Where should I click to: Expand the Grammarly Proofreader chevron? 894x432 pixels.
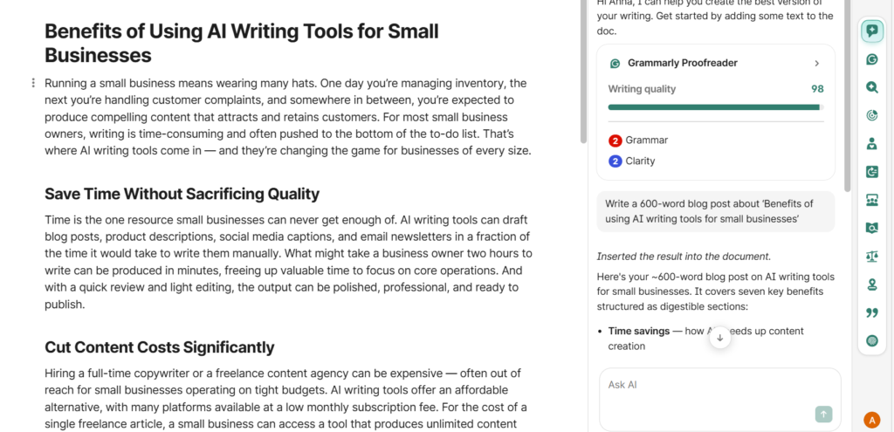[x=817, y=63]
